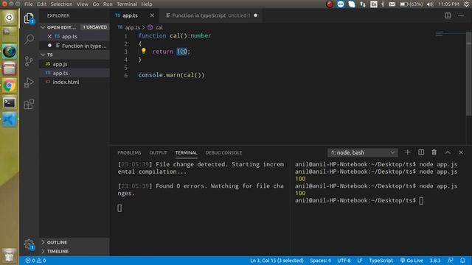Open the Selection menu
472x265 pixels.
[x=61, y=4]
